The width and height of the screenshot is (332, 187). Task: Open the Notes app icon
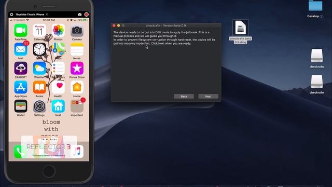[x=77, y=49]
